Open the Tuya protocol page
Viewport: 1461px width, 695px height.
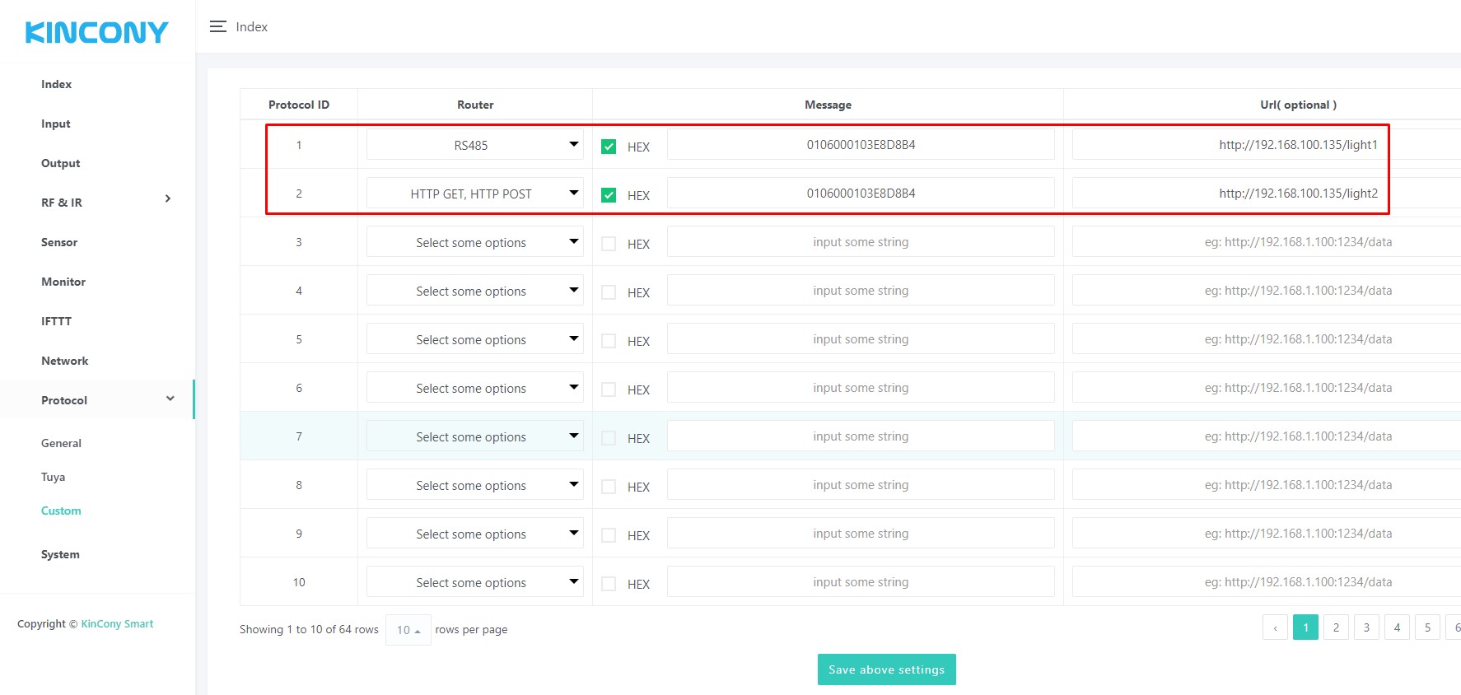click(54, 477)
